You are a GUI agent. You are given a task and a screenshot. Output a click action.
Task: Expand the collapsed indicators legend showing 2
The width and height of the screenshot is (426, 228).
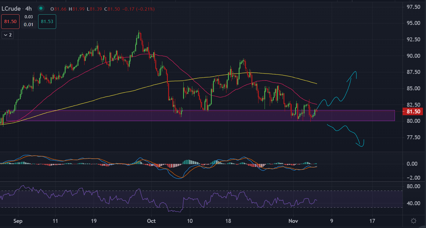pyautogui.click(x=8, y=35)
